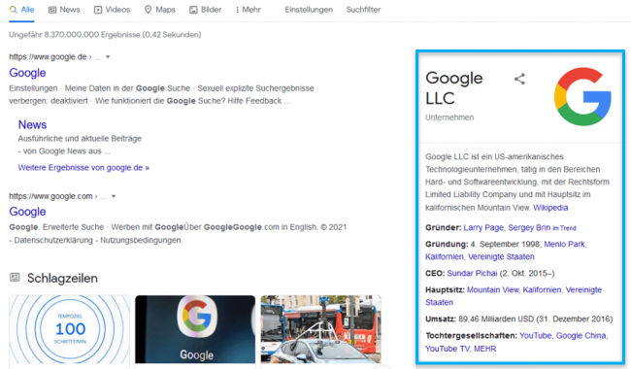This screenshot has width=631, height=369.
Task: Open the YouTube TV link
Action: tap(448, 349)
